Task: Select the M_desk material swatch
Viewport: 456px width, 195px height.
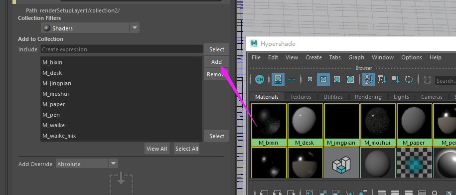Action: (305, 125)
